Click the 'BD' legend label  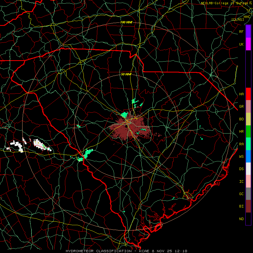241,119
